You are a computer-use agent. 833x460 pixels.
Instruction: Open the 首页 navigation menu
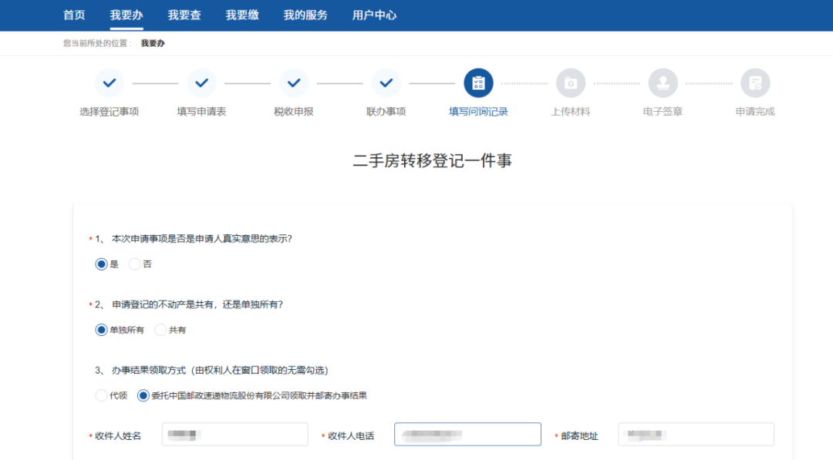click(x=74, y=15)
